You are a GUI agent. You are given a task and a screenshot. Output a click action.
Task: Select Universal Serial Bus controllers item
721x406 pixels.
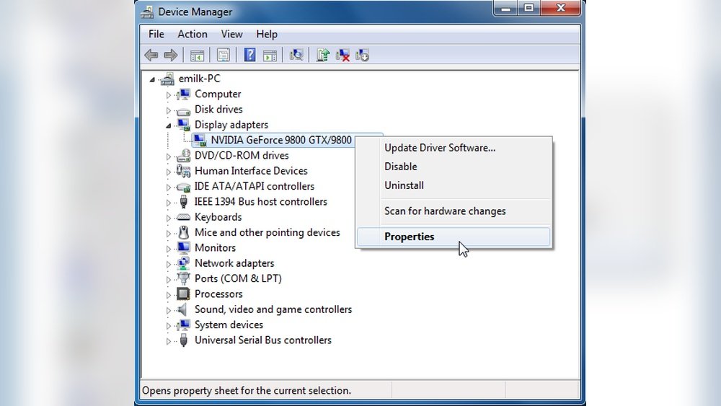tap(262, 340)
